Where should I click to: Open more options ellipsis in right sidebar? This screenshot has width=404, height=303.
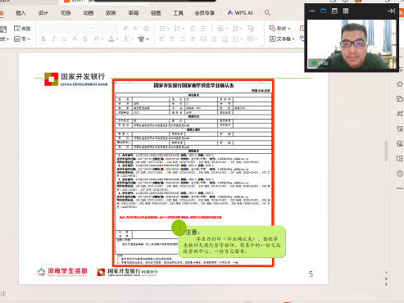point(400,188)
